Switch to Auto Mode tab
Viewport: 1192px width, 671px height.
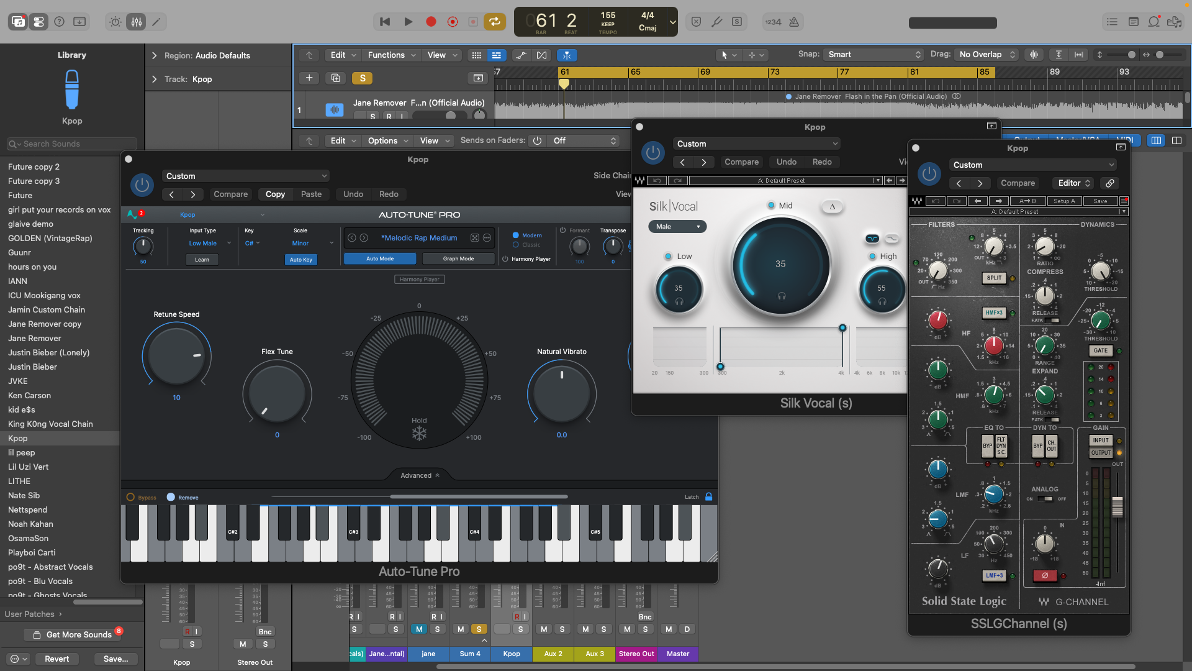[x=380, y=258]
